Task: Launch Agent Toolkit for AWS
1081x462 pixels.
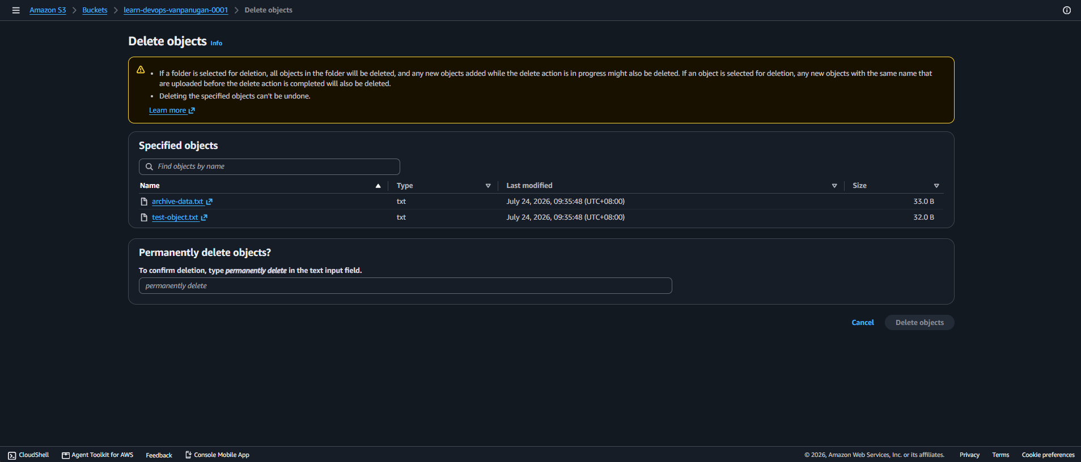Action: coord(97,455)
